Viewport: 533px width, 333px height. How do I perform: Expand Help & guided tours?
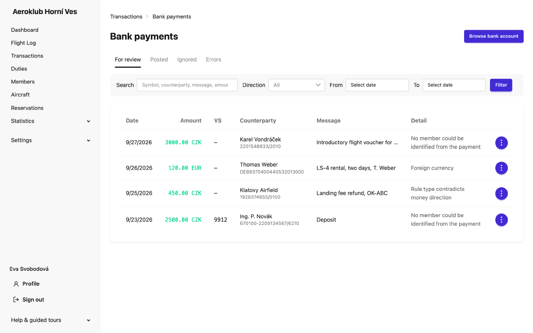click(51, 320)
